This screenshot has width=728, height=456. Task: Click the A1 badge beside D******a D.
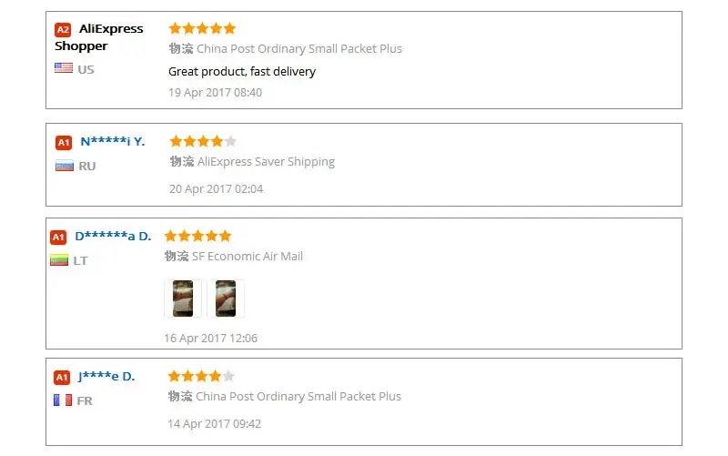point(58,238)
